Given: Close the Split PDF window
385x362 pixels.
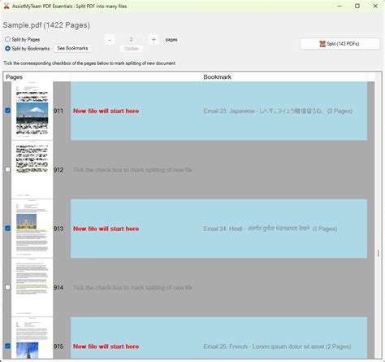Looking at the screenshot, I should click(375, 6).
